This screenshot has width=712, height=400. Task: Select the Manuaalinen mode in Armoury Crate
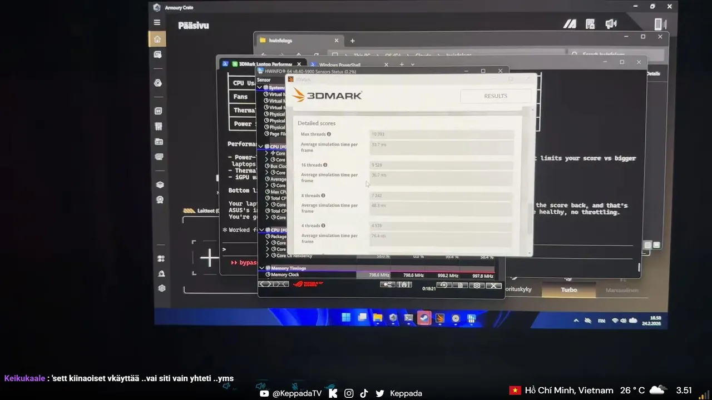(x=621, y=290)
